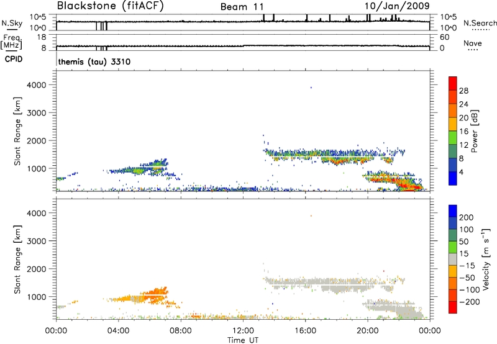The width and height of the screenshot is (497, 344).
Task: Click the date "10/Jan/2009"
Action: (397, 6)
